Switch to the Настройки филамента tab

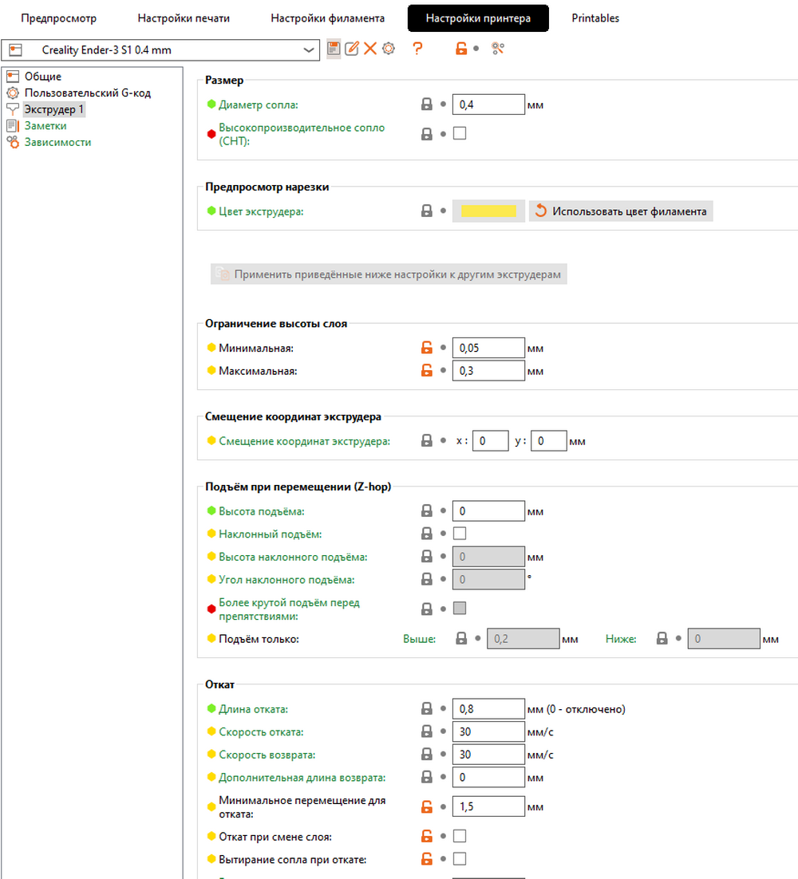(x=327, y=18)
